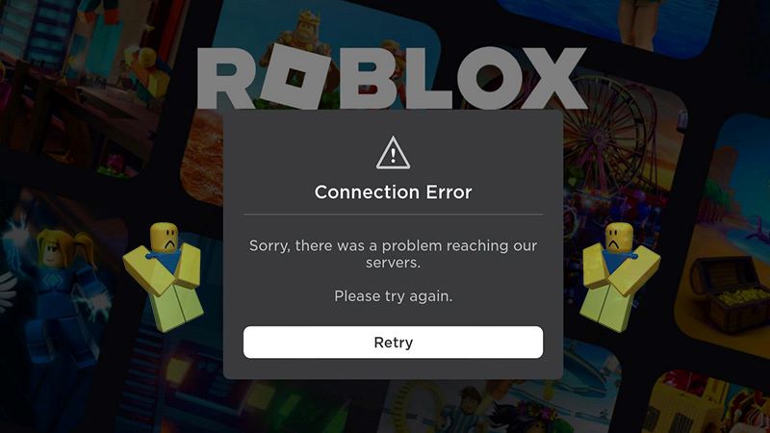This screenshot has width=770, height=433.
Task: Click the Connection Error heading
Action: pyautogui.click(x=393, y=191)
